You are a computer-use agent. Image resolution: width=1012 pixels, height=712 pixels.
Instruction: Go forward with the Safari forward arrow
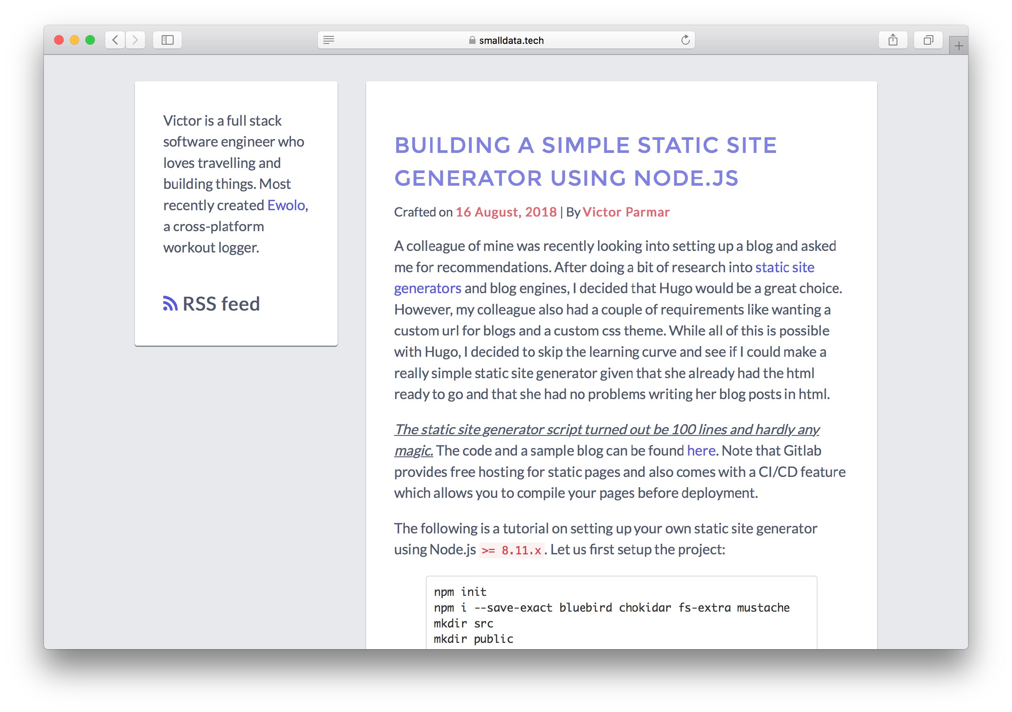pyautogui.click(x=135, y=40)
